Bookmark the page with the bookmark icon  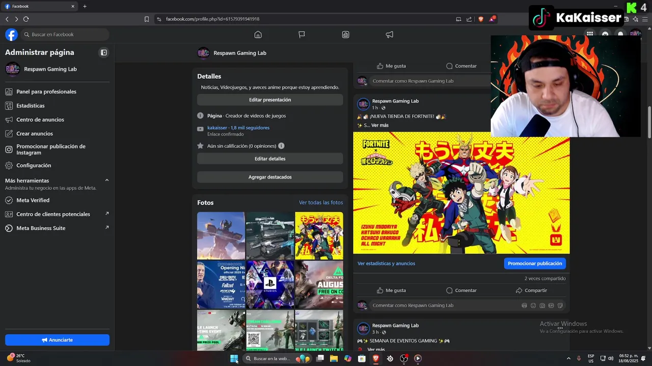tap(147, 19)
